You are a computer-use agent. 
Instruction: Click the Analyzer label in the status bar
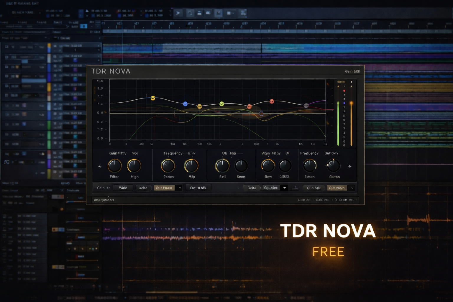104,200
